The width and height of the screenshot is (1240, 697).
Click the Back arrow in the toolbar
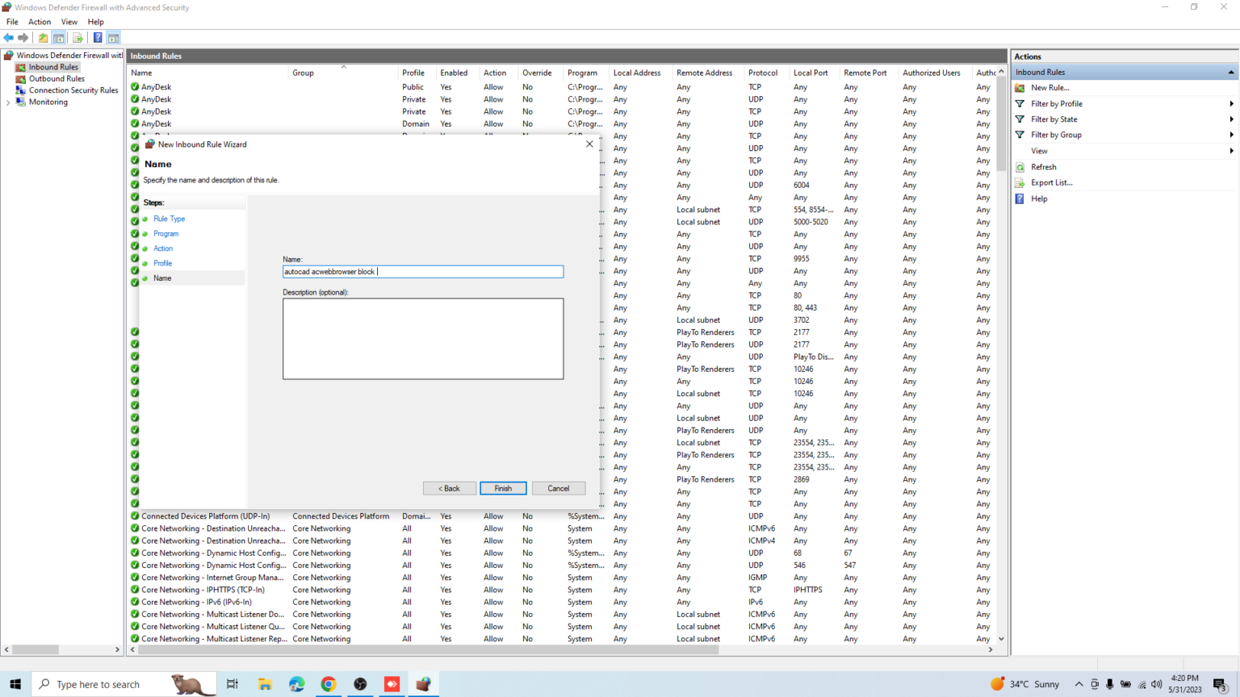point(9,38)
